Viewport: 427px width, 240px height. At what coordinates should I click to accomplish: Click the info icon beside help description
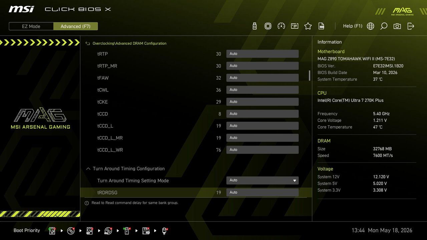pyautogui.click(x=87, y=203)
